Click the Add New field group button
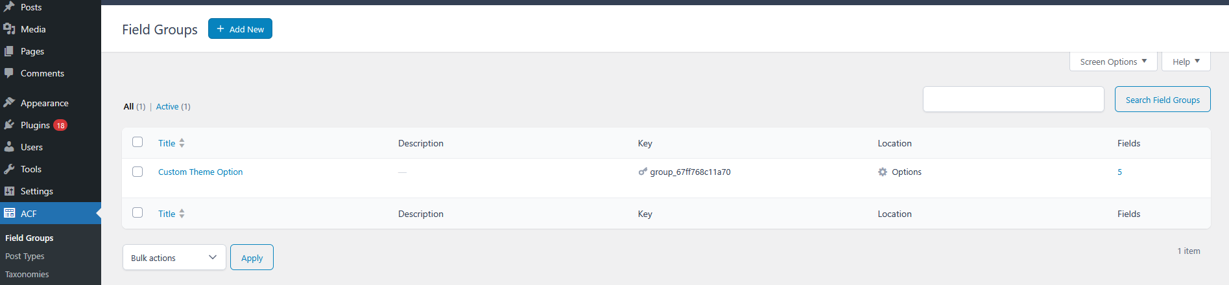 240,28
